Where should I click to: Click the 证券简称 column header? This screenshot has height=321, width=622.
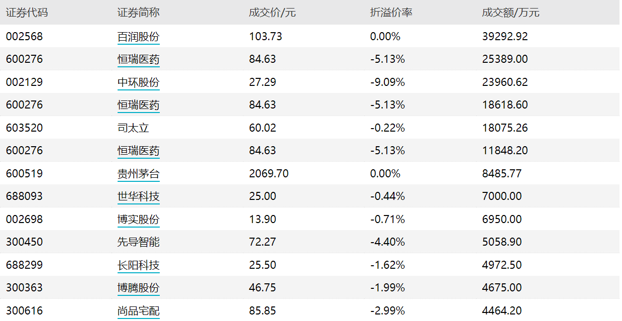pos(138,13)
